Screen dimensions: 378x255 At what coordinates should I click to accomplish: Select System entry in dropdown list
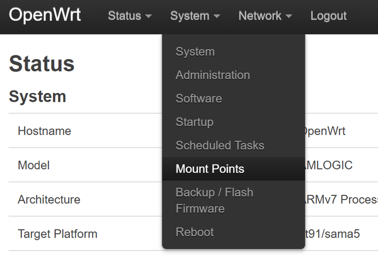coord(233,52)
